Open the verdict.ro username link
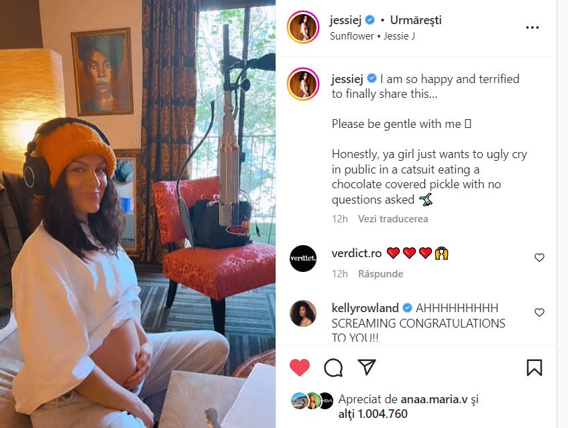The width and height of the screenshot is (568, 428). click(357, 253)
